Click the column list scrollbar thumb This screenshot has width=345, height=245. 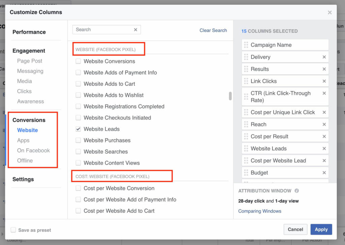pyautogui.click(x=230, y=96)
